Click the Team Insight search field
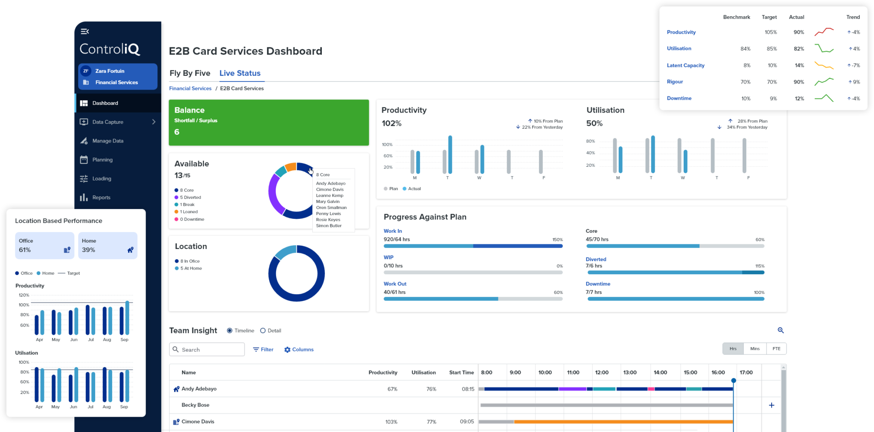The width and height of the screenshot is (874, 432). click(x=207, y=350)
